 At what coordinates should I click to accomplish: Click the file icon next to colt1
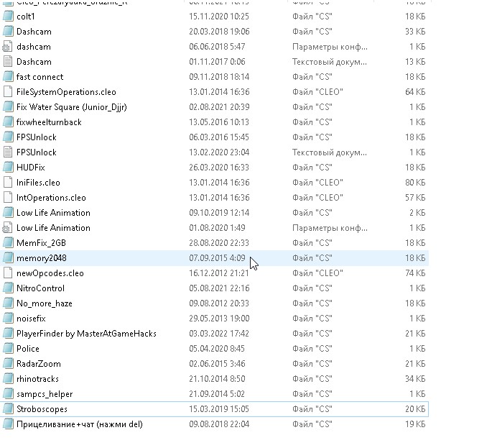[8, 17]
